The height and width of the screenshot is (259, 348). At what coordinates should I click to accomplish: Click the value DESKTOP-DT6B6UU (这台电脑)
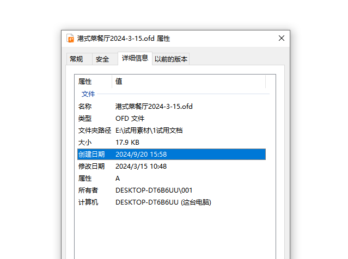pos(163,202)
